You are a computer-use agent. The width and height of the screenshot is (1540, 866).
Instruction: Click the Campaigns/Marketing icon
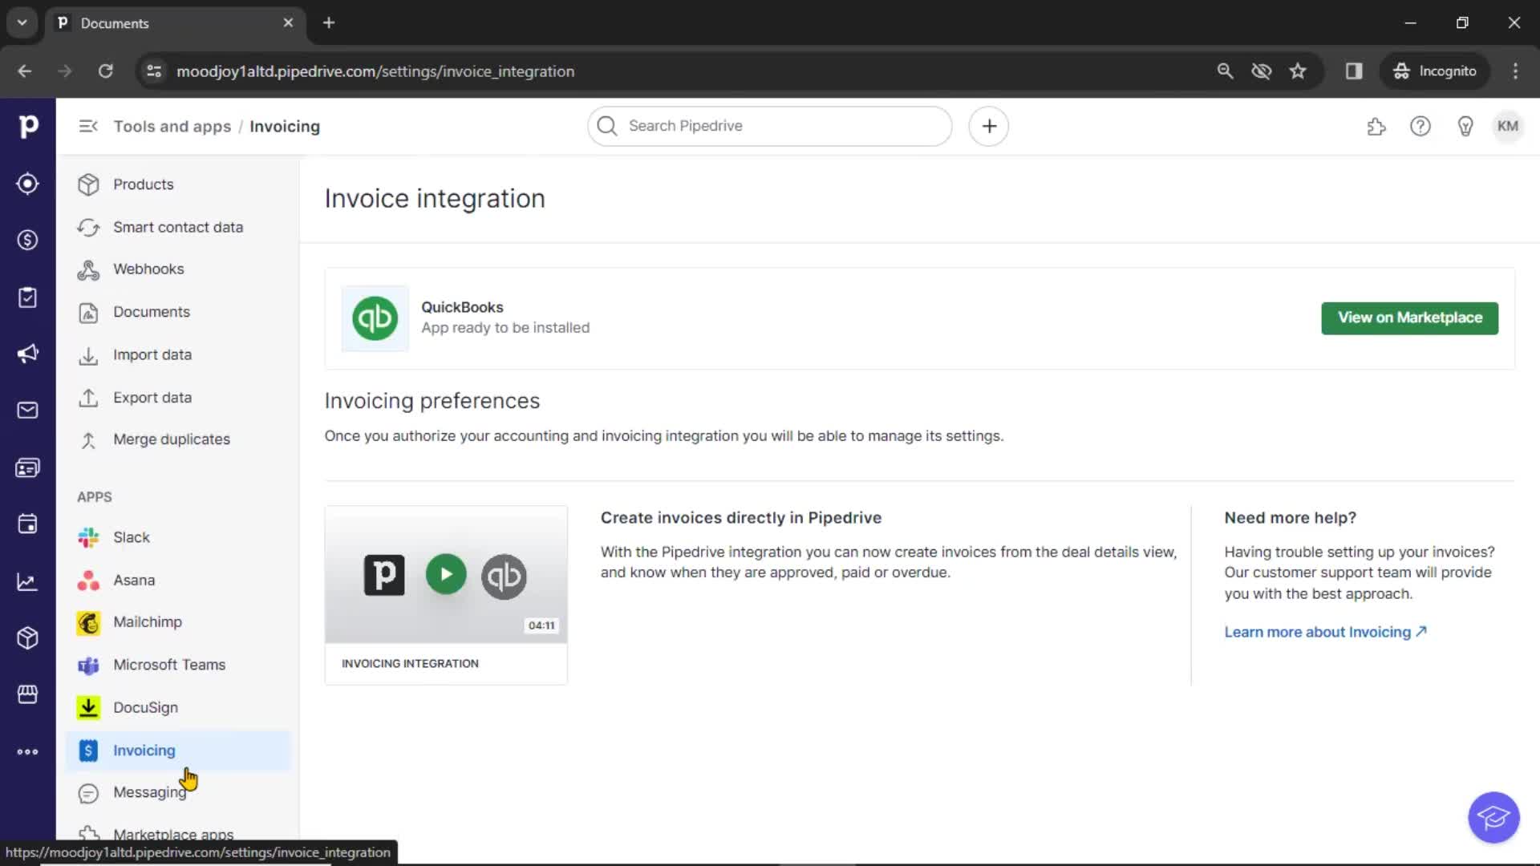(x=29, y=353)
